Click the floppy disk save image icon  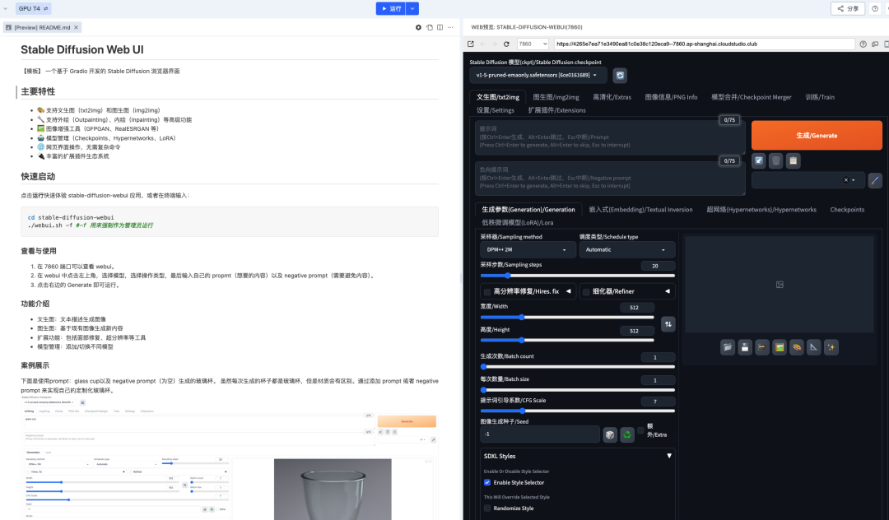(745, 347)
